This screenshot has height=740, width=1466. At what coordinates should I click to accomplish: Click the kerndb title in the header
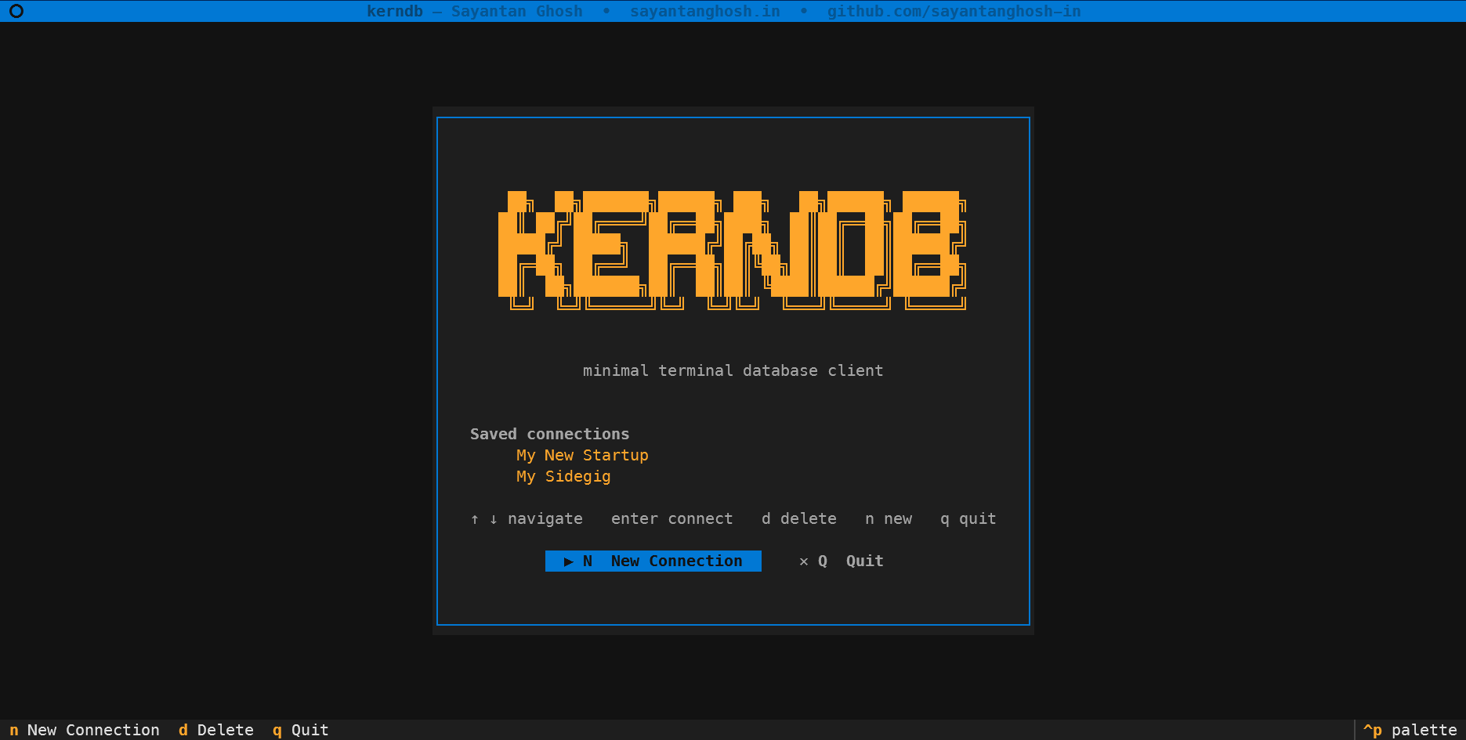tap(395, 11)
